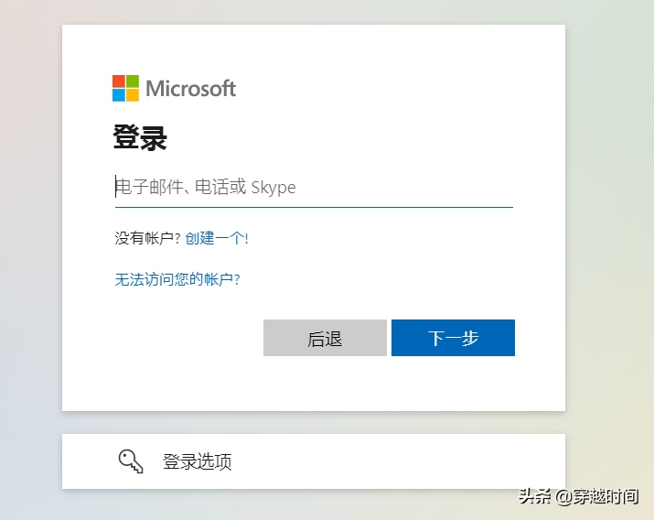Click the Microsoft four-color logo

[x=125, y=88]
